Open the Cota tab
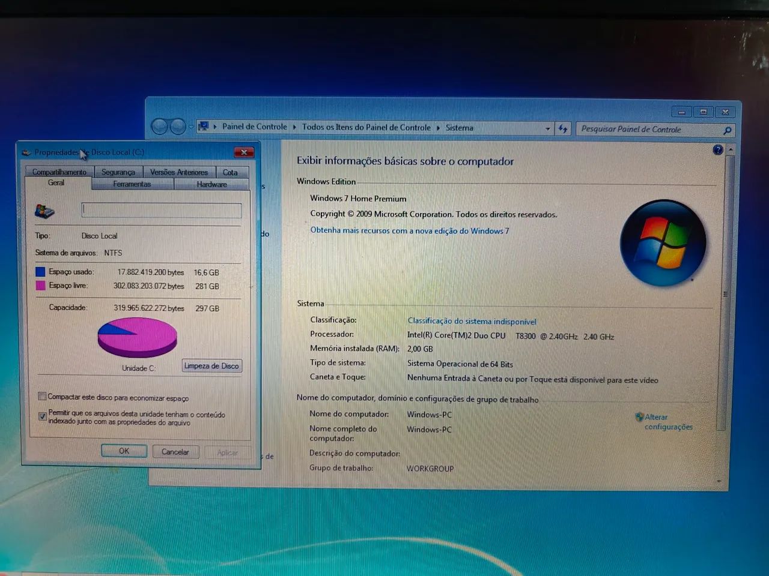The image size is (769, 576). click(230, 172)
